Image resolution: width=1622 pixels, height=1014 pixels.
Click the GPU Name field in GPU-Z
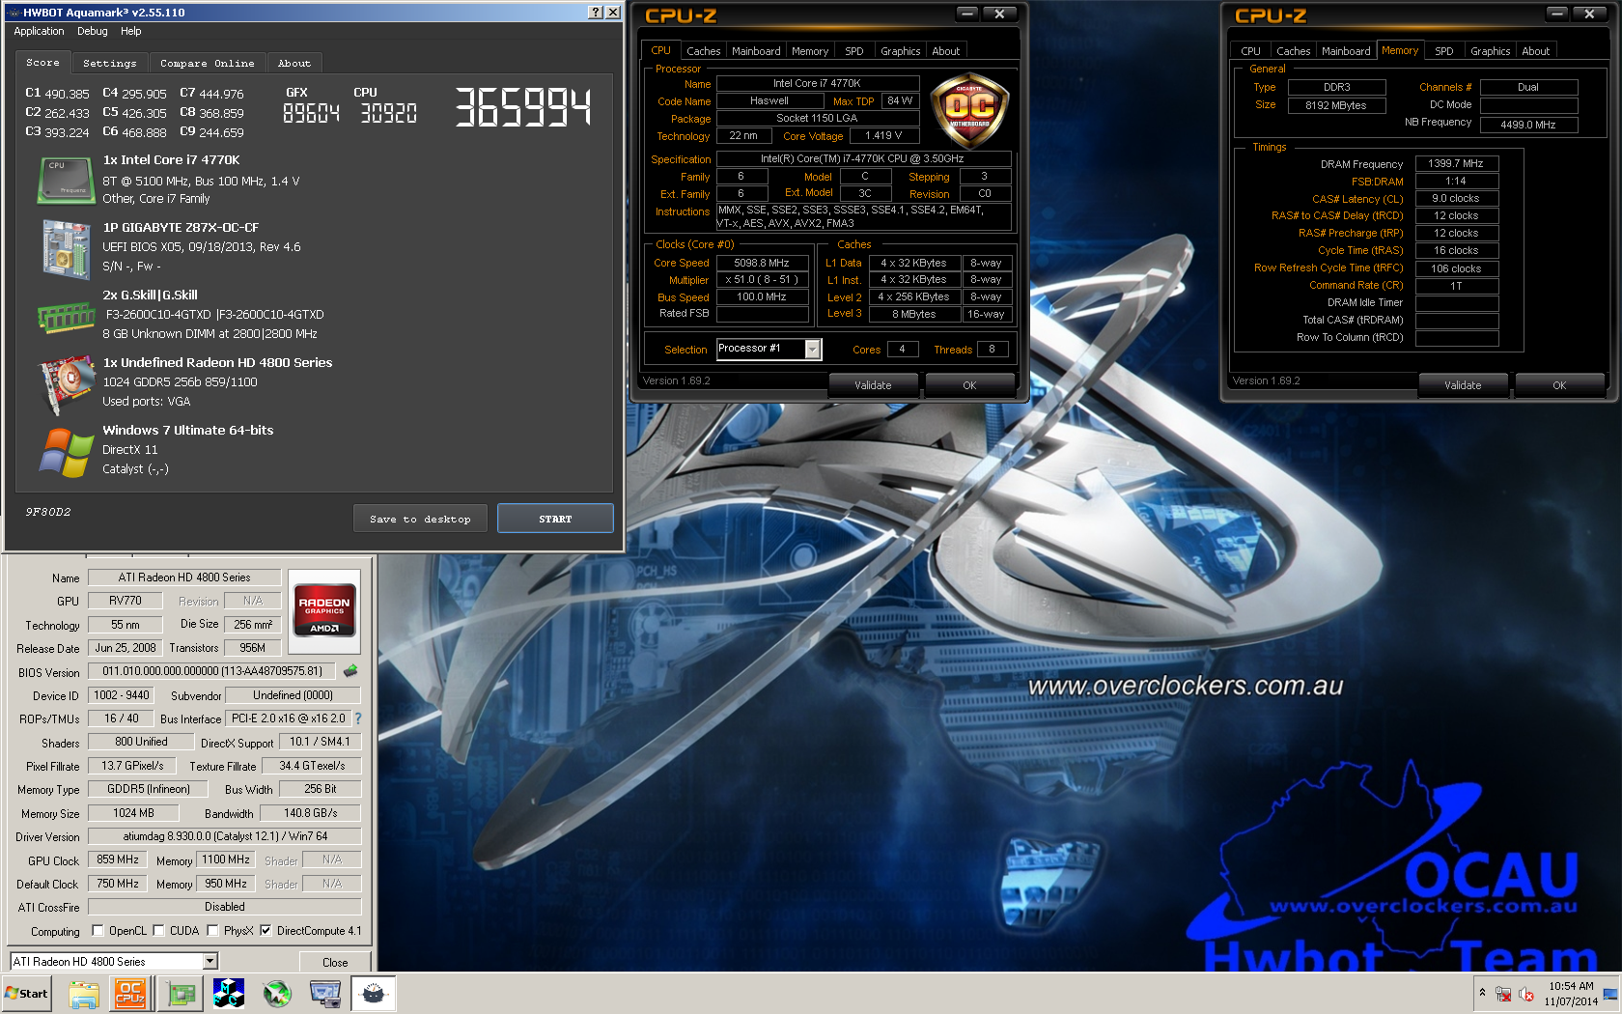(184, 577)
